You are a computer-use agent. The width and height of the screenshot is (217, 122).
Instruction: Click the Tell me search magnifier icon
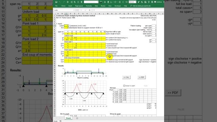131,6
